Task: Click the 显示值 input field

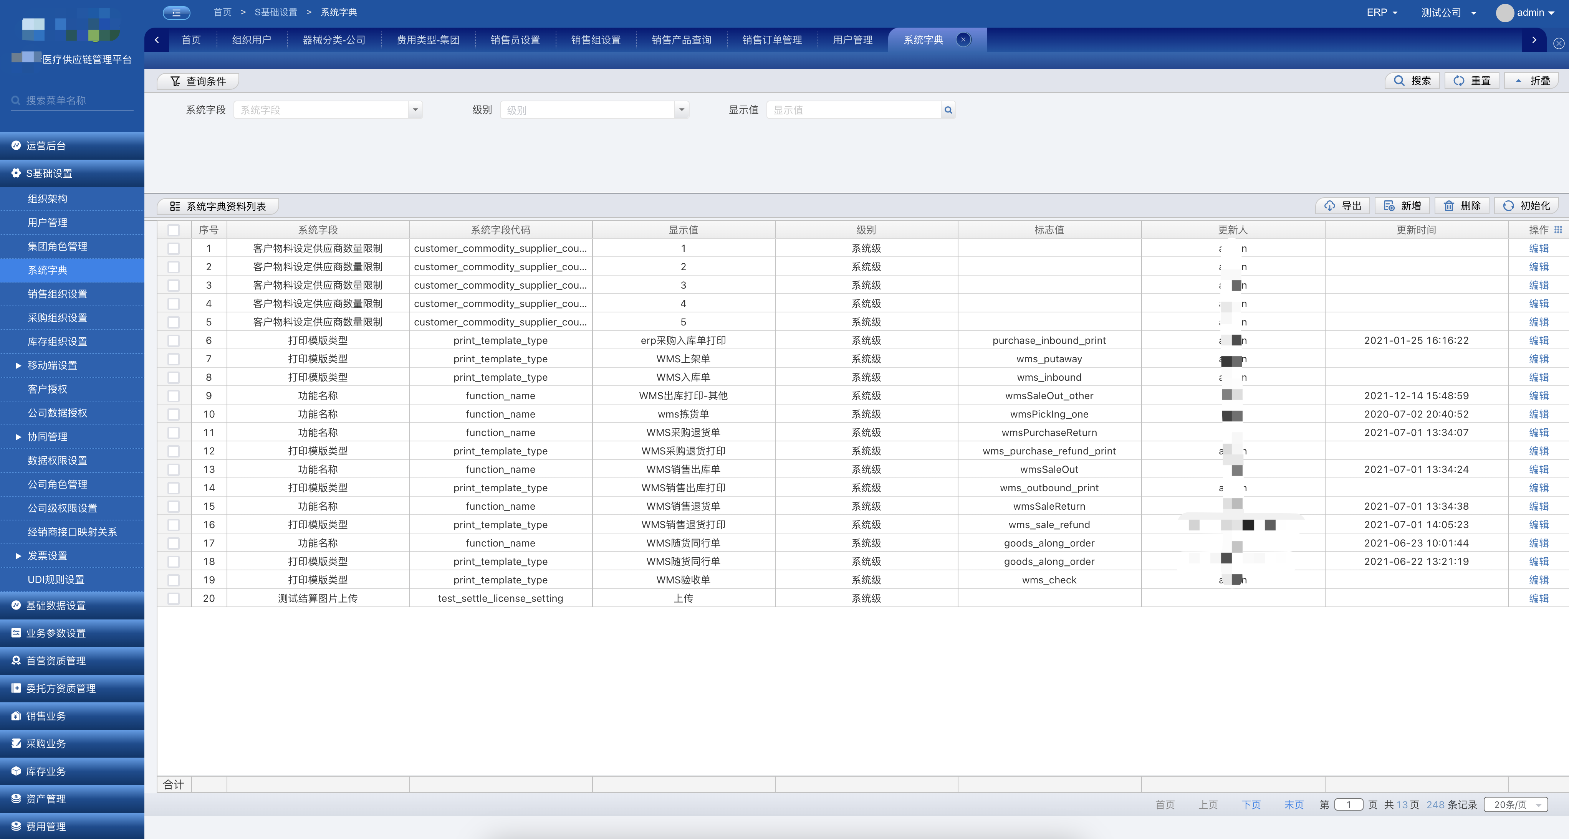Action: (853, 110)
